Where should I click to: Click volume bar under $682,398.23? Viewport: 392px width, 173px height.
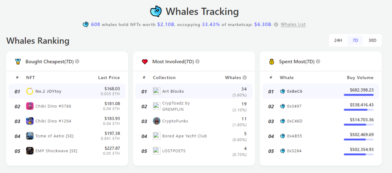[x=359, y=95]
